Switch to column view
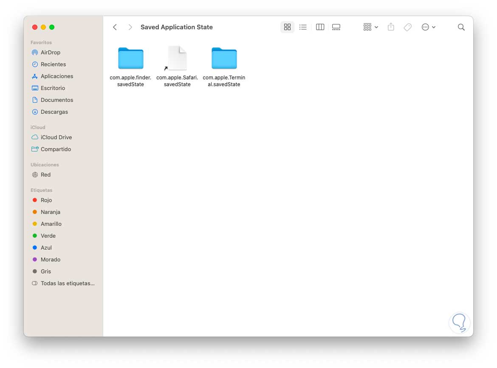 pos(320,27)
